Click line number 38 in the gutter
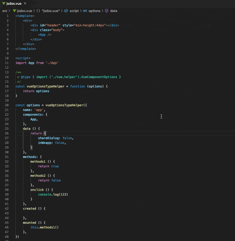235x241 pixels. coord(7,190)
